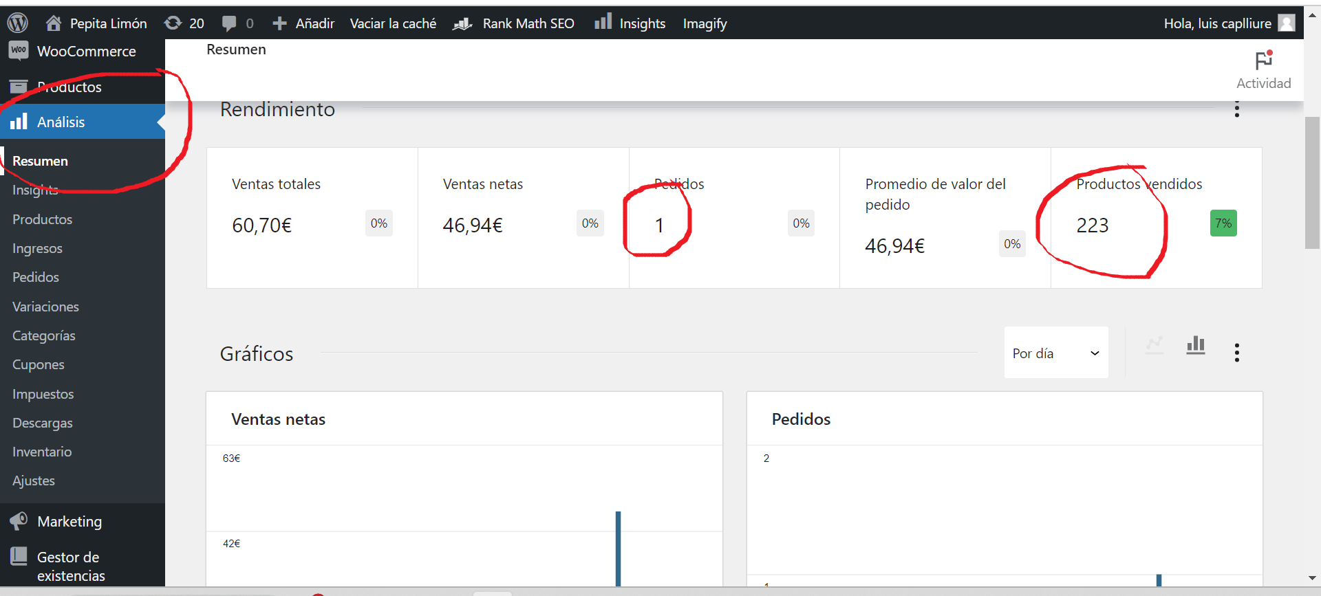Image resolution: width=1321 pixels, height=596 pixels.
Task: Click the Ventas netas chart title
Action: point(278,419)
